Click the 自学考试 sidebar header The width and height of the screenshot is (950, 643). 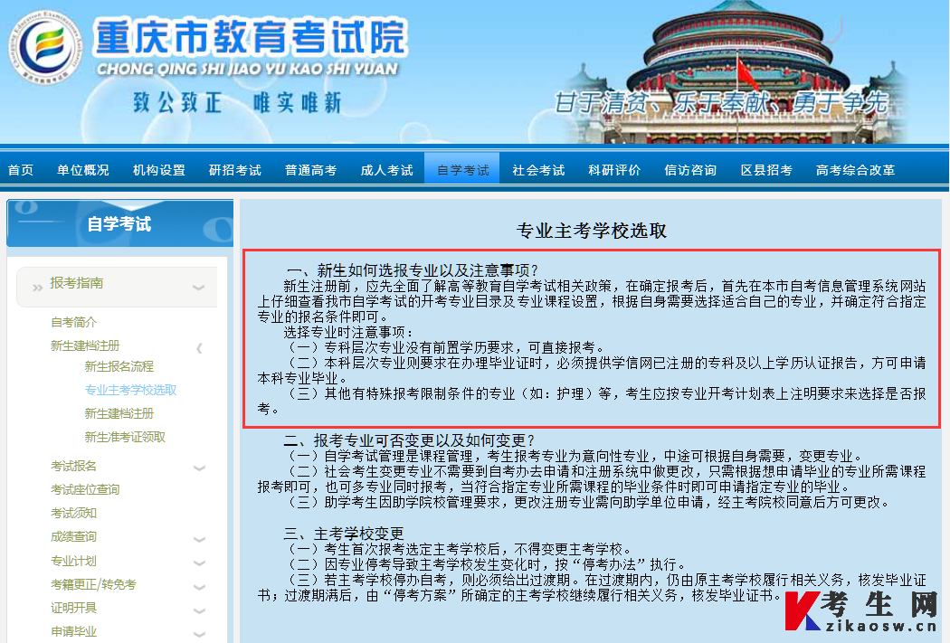coord(119,223)
